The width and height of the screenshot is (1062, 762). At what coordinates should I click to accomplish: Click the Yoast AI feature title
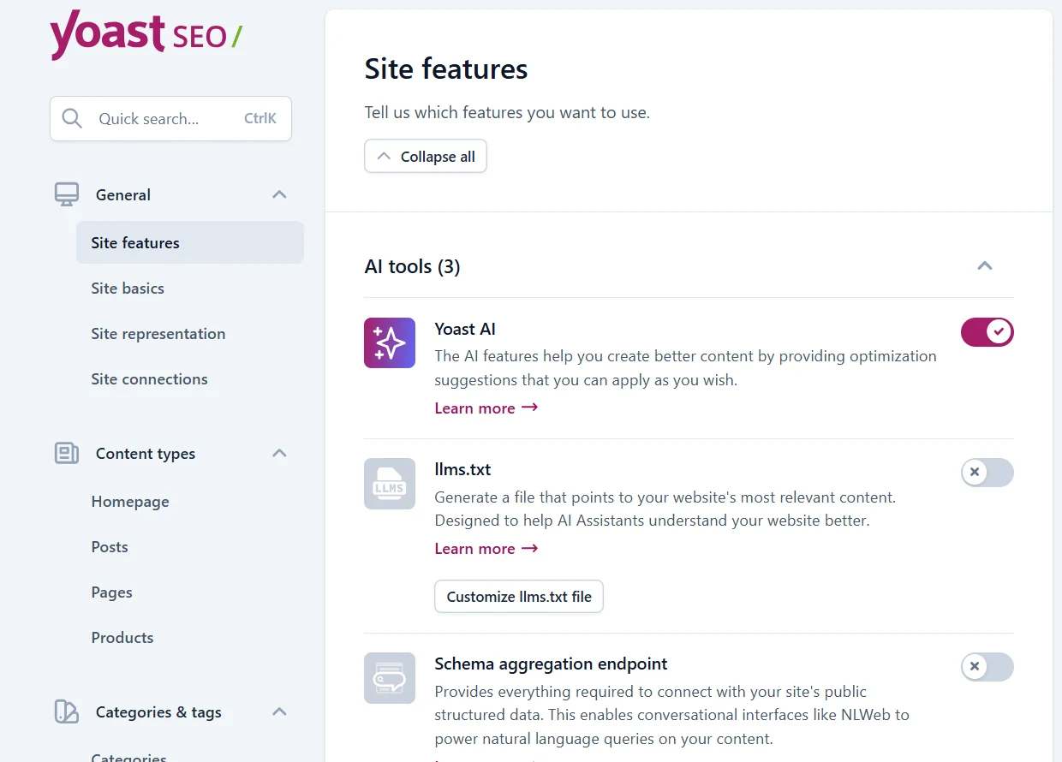coord(465,329)
